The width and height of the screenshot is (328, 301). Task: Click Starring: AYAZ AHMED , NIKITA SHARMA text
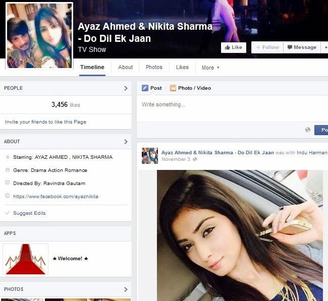[63, 157]
